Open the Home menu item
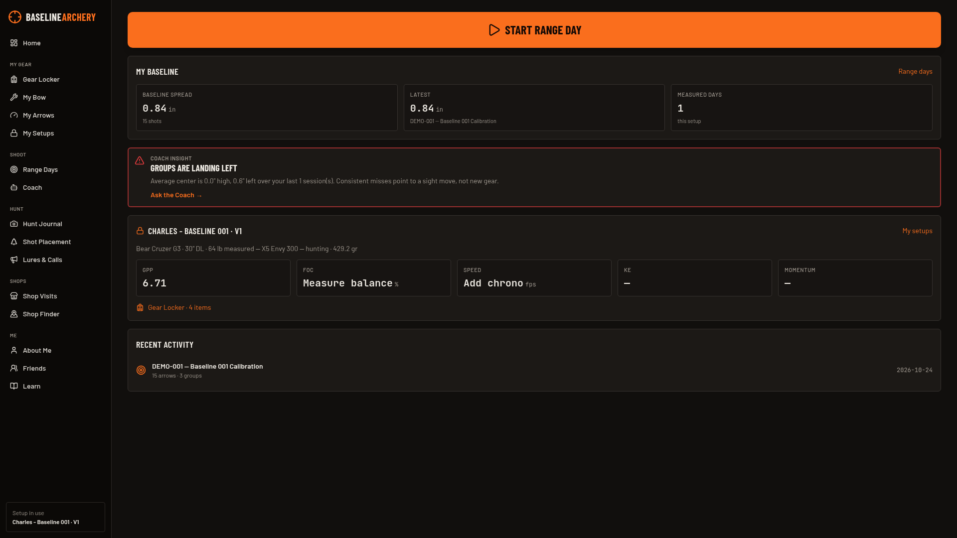Screen dimensions: 957x538 pyautogui.click(x=55, y=43)
